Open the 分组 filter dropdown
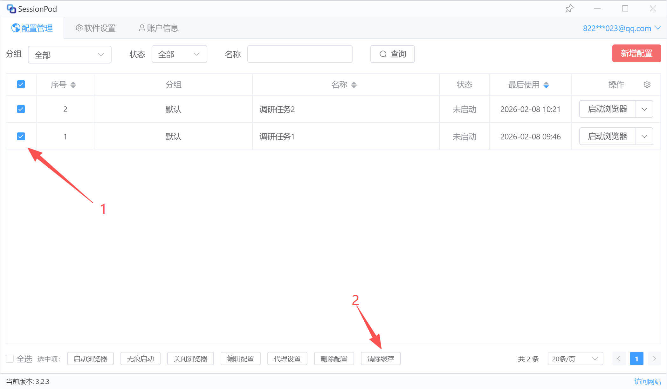This screenshot has width=667, height=389. 70,55
